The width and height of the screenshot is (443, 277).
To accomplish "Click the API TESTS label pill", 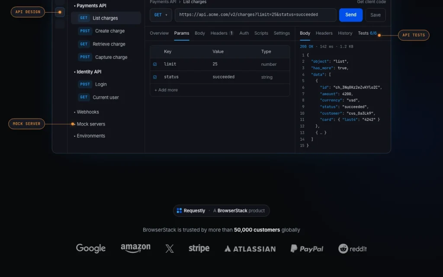I will click(x=414, y=35).
